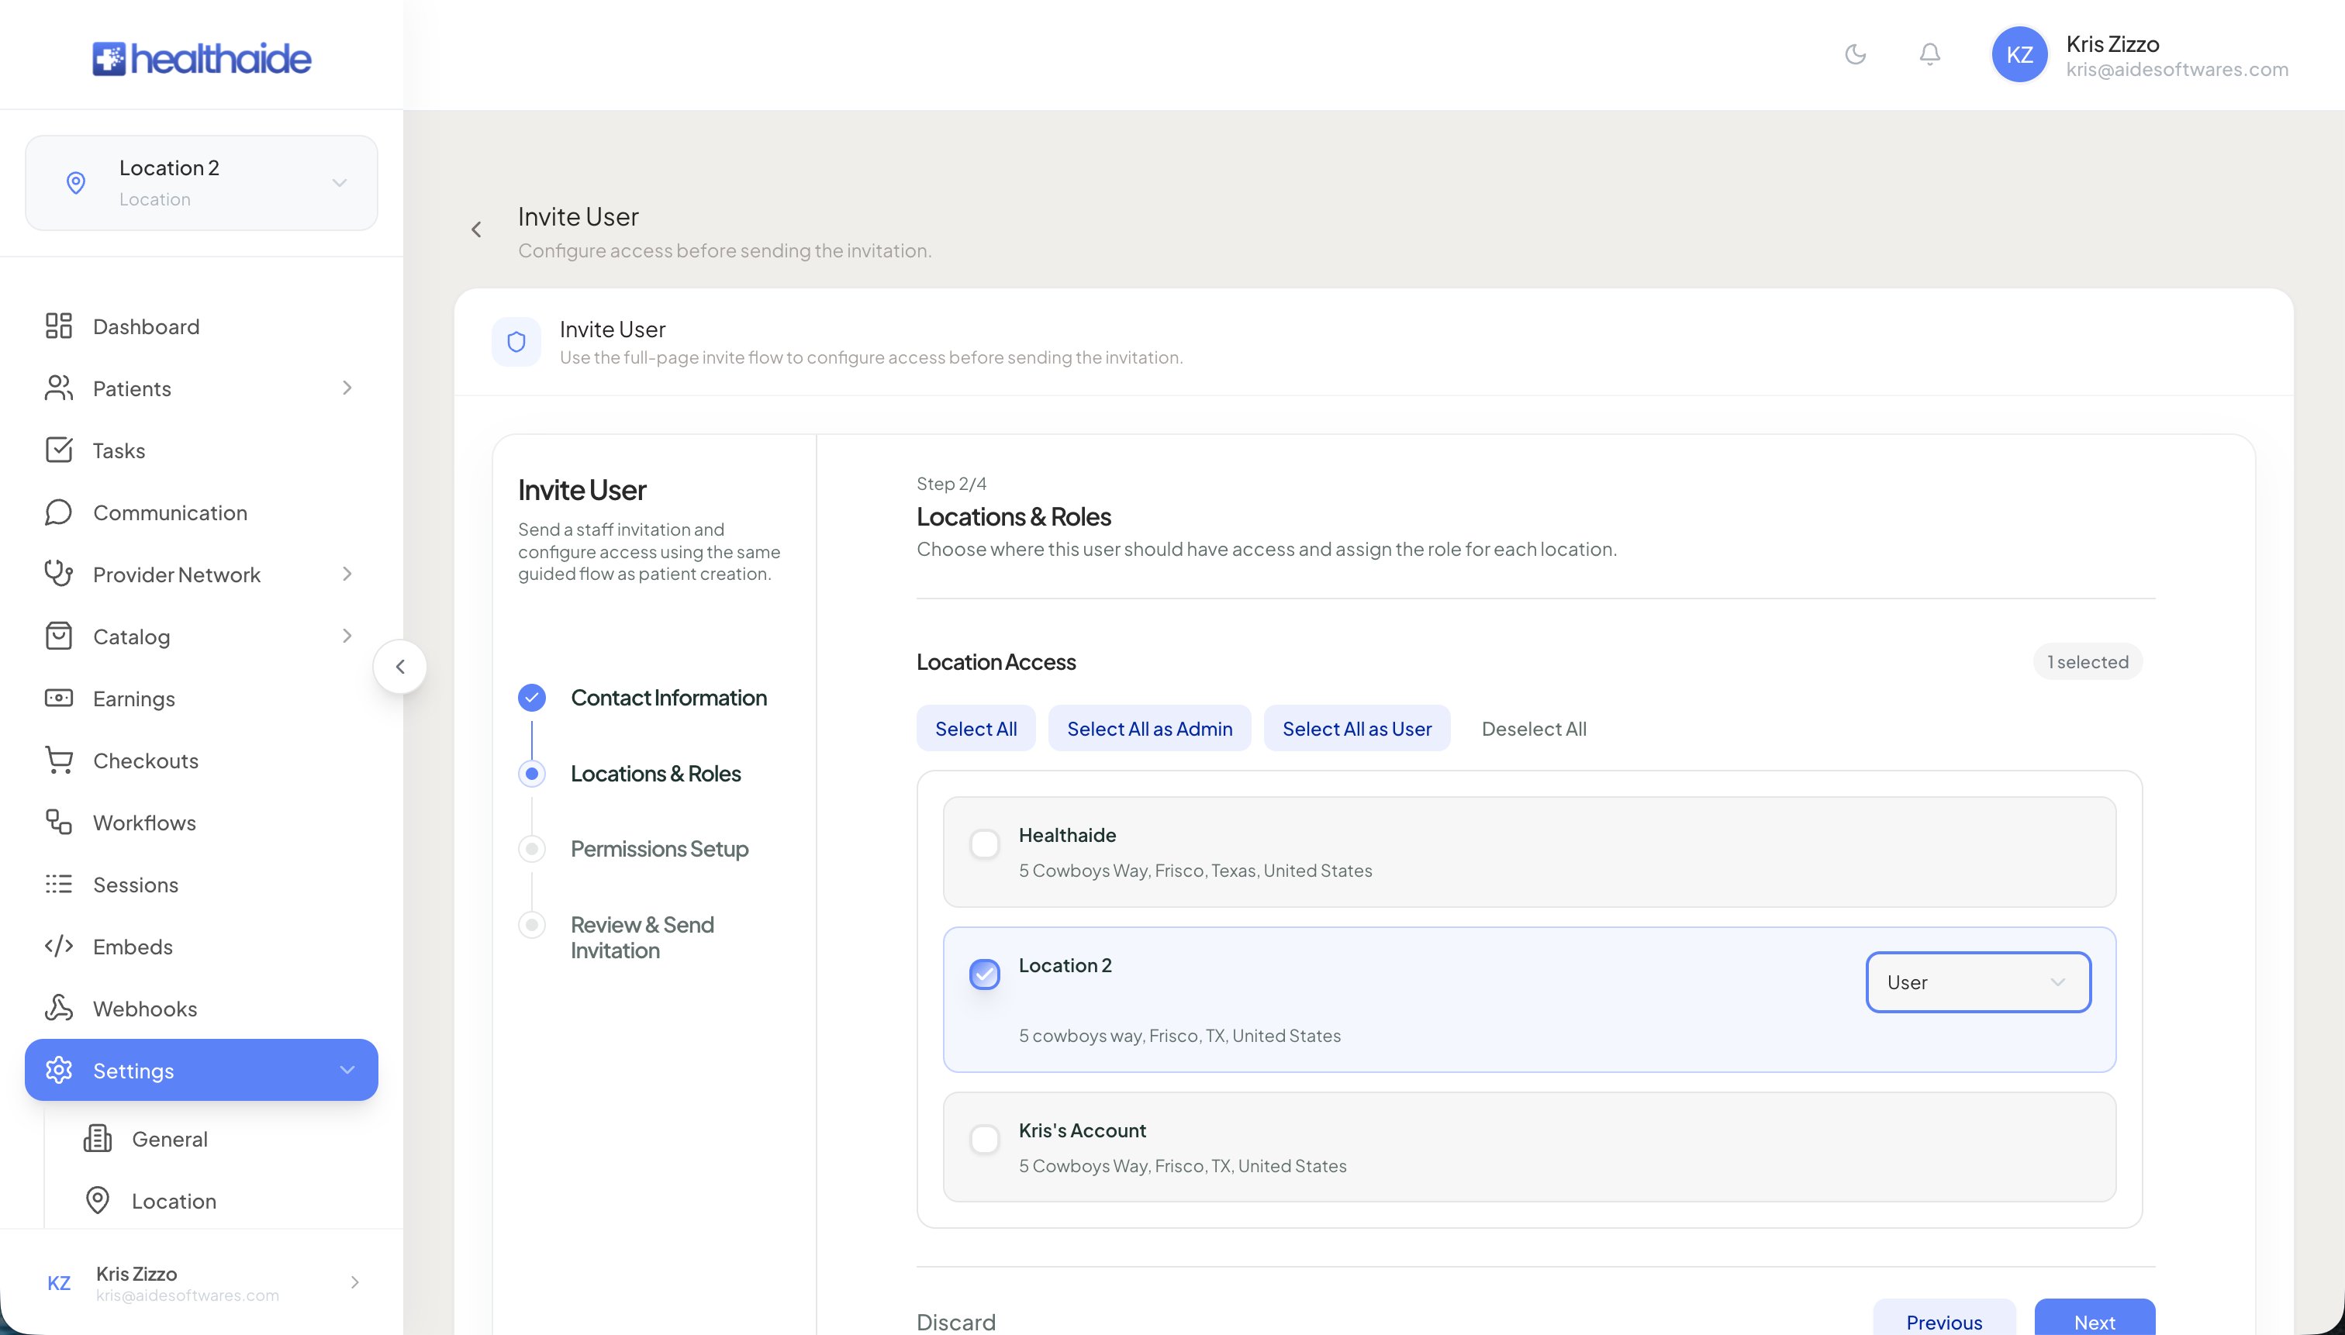The width and height of the screenshot is (2345, 1335).
Task: Click the Embeds code icon
Action: pos(59,947)
